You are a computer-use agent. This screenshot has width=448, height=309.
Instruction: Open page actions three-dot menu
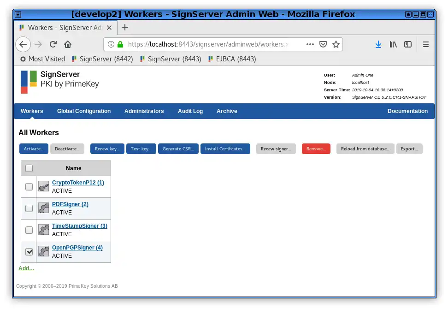point(310,44)
